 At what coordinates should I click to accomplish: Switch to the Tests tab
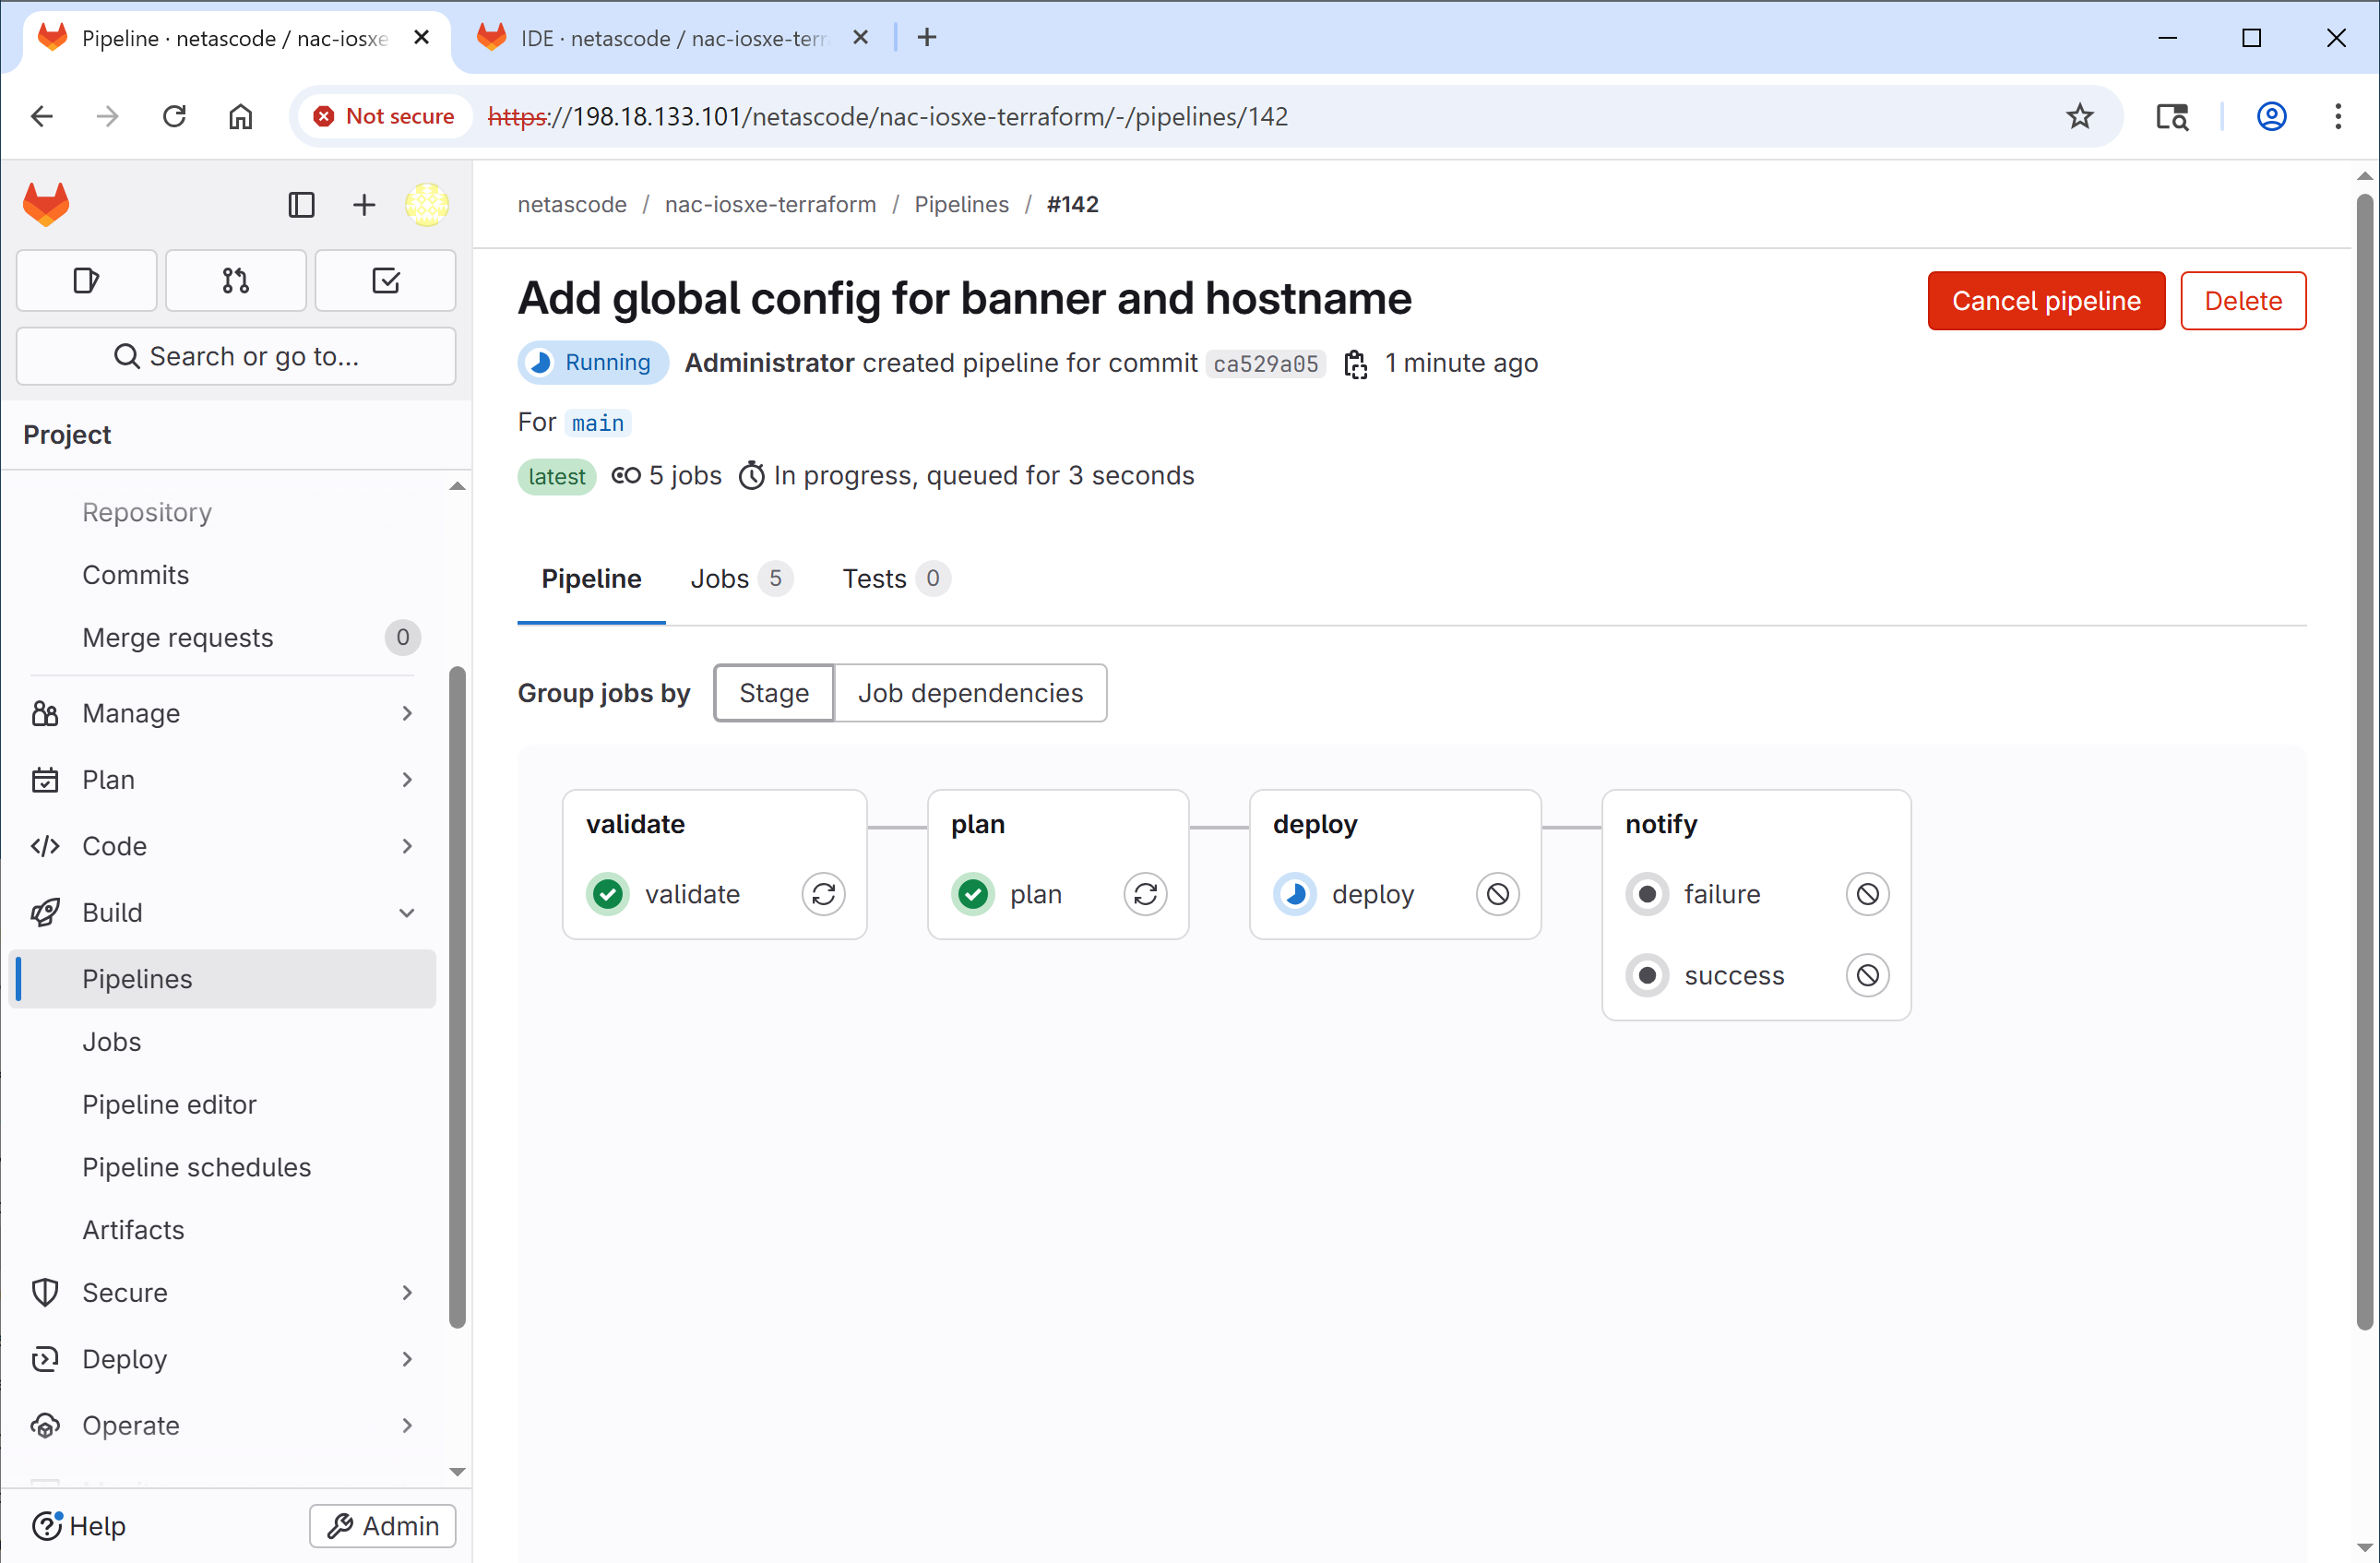[895, 579]
